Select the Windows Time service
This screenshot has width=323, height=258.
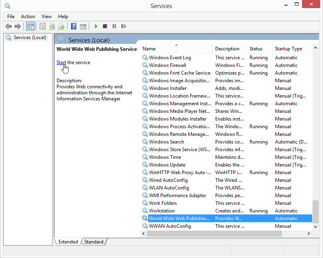coord(226,157)
